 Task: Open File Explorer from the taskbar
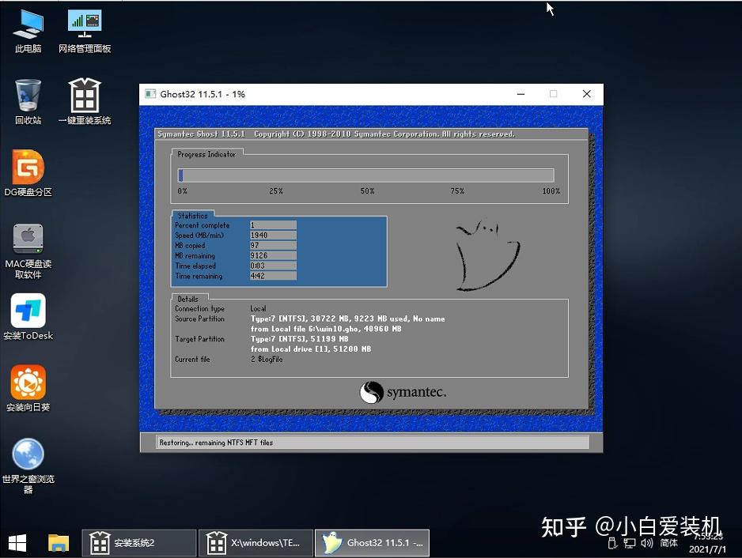tap(59, 544)
